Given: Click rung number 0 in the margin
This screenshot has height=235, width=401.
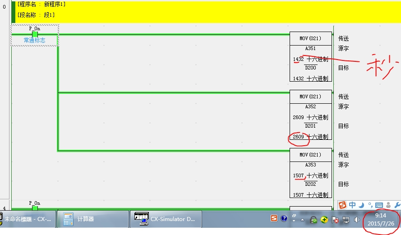Looking at the screenshot, I should click(x=4, y=7).
